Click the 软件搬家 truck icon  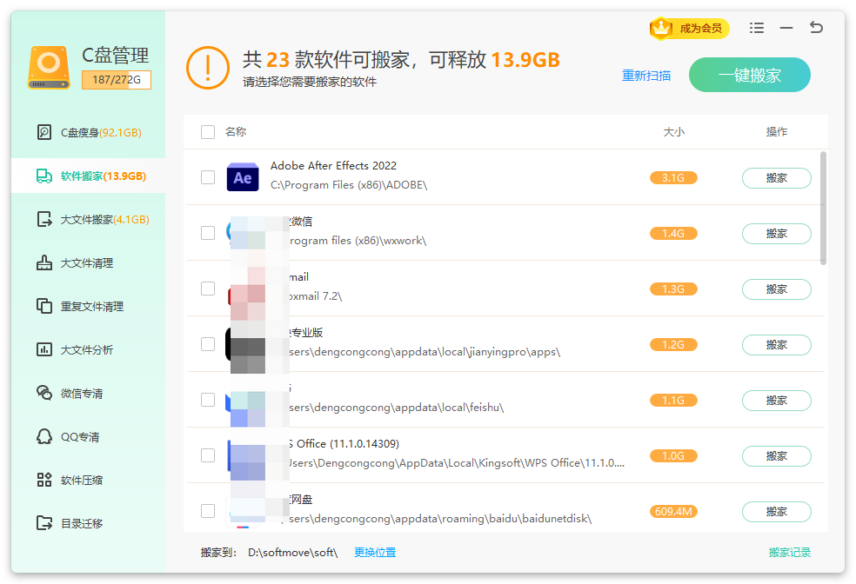point(44,176)
